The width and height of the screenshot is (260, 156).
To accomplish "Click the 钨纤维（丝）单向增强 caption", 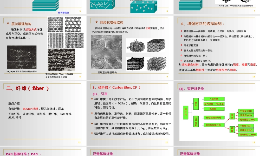I will pos(236,6).
